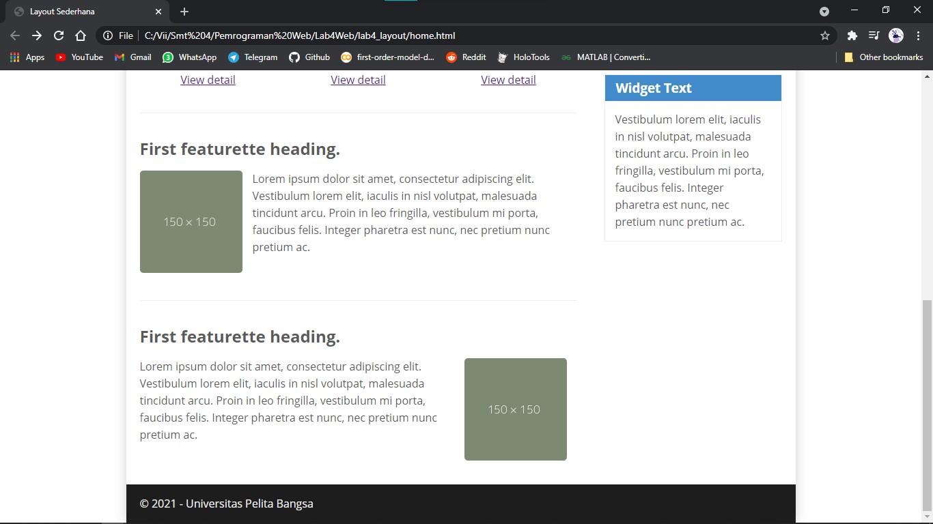This screenshot has height=524, width=933.
Task: Open the Chrome three-dot menu
Action: click(919, 35)
